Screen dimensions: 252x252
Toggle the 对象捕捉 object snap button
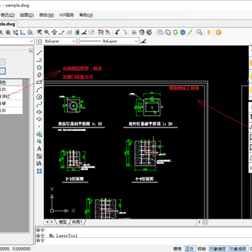[218, 248]
